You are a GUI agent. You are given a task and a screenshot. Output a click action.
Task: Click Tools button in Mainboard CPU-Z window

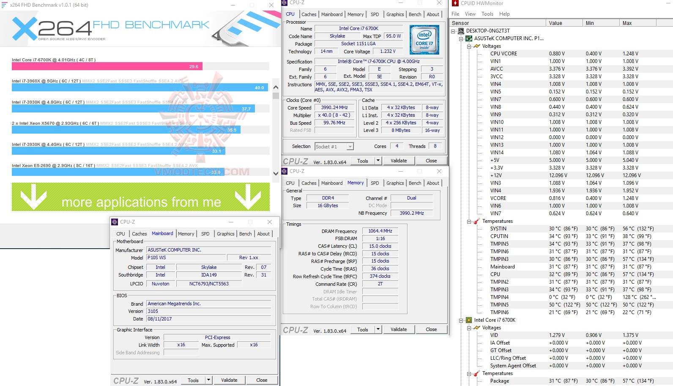(x=193, y=380)
